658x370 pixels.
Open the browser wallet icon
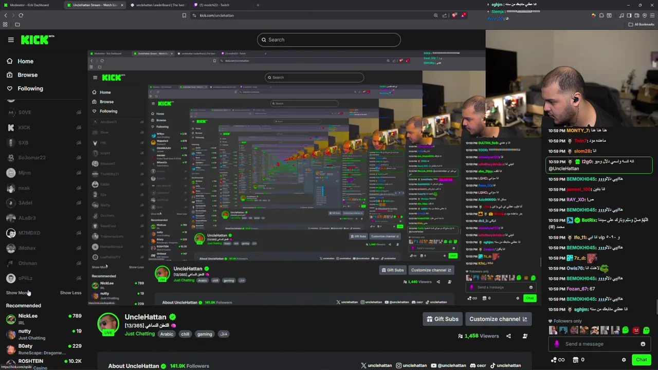636,15
